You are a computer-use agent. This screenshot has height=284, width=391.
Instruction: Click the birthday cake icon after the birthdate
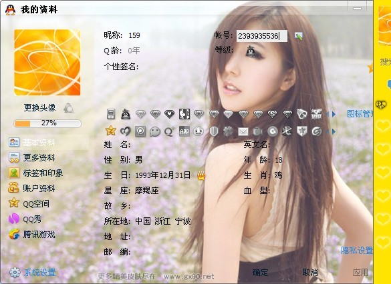201,175
